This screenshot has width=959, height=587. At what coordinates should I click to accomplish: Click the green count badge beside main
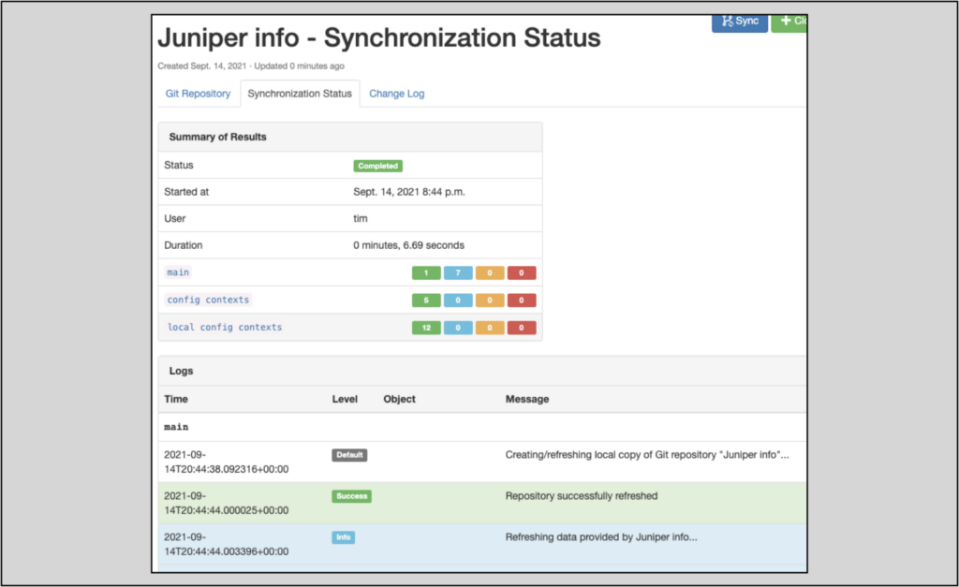pos(426,272)
